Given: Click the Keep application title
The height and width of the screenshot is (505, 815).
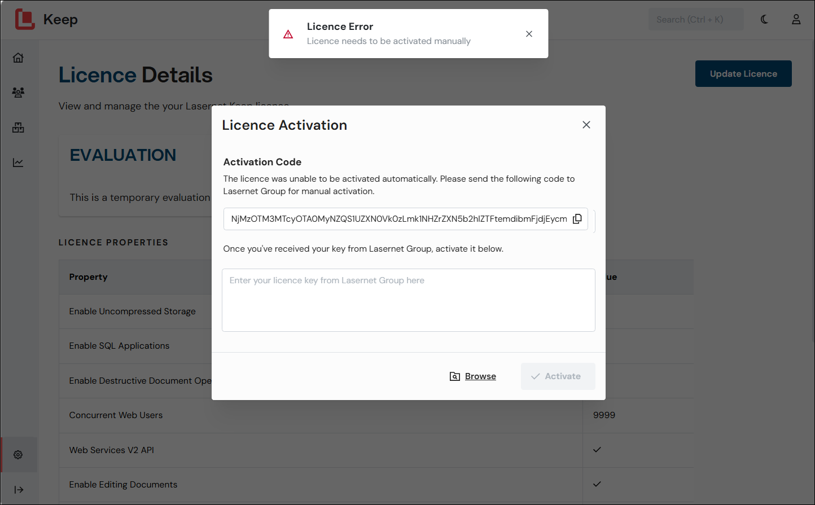Looking at the screenshot, I should [60, 20].
